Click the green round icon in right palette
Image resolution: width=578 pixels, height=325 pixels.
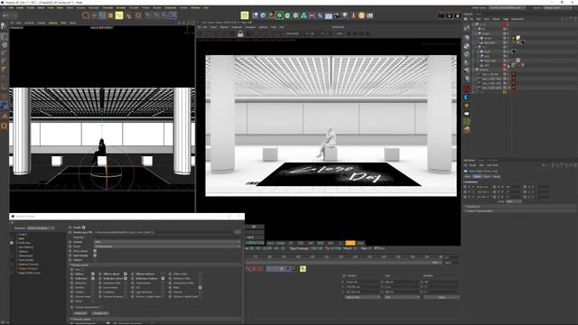(467, 122)
